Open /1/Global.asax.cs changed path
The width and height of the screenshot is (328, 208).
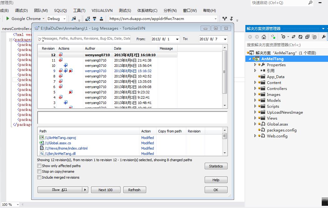tap(58, 143)
